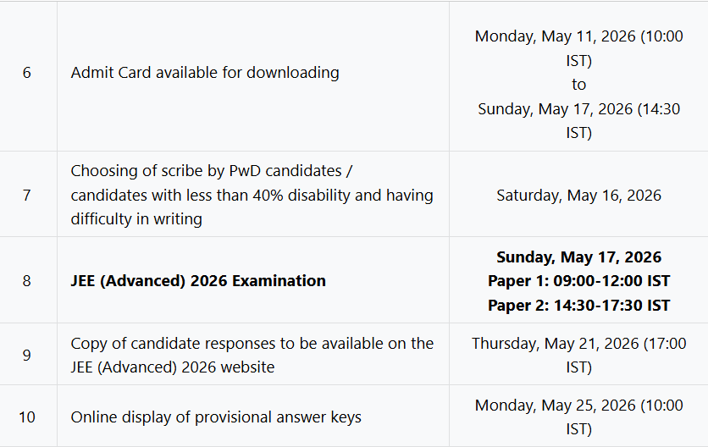Click the row number 6 cell
The image size is (708, 447).
pos(27,73)
